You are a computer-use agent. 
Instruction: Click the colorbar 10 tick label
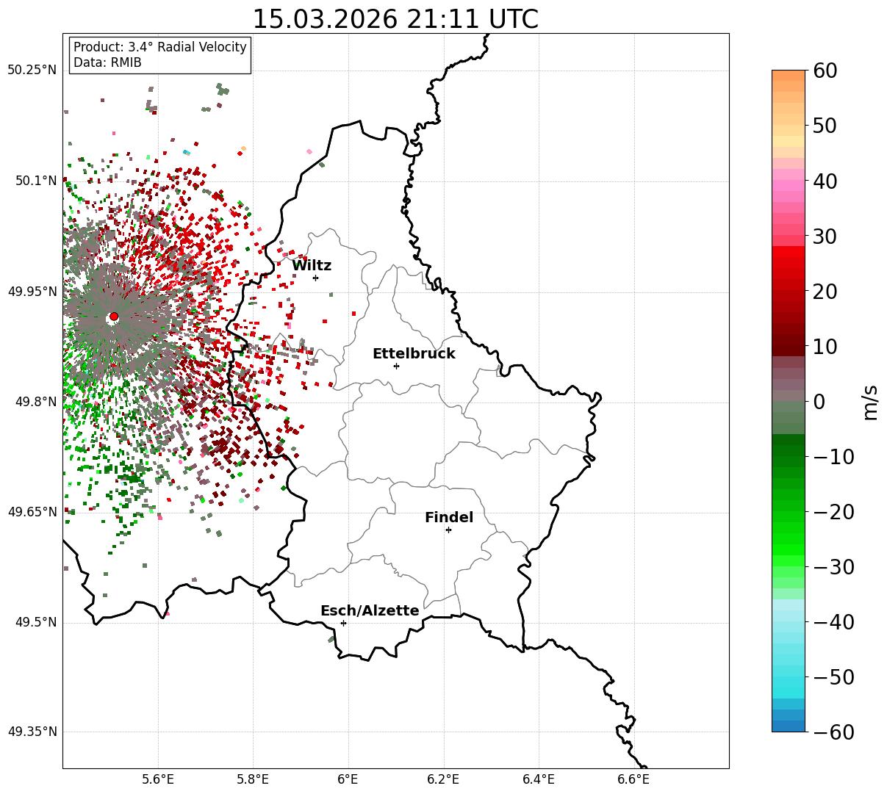[x=824, y=347]
